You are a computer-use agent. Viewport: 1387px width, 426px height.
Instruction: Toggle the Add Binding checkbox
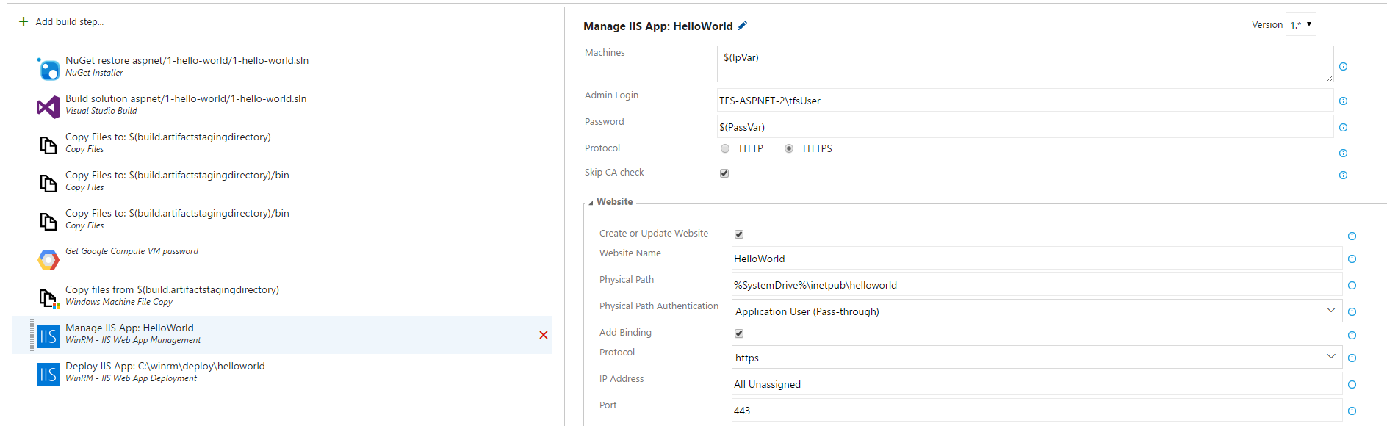point(739,333)
